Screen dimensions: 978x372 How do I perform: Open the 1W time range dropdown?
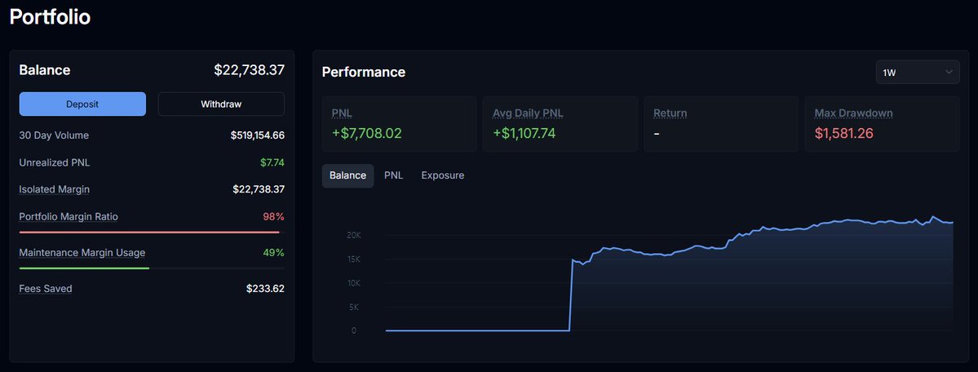click(918, 73)
